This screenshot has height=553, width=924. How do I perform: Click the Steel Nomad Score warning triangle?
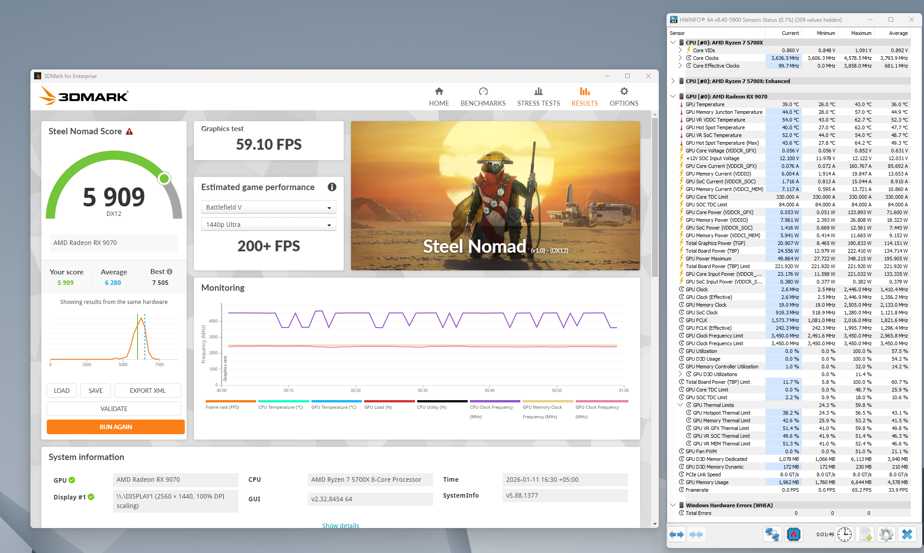point(129,132)
